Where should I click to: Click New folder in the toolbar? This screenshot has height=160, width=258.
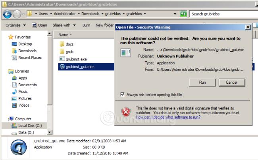[104, 25]
